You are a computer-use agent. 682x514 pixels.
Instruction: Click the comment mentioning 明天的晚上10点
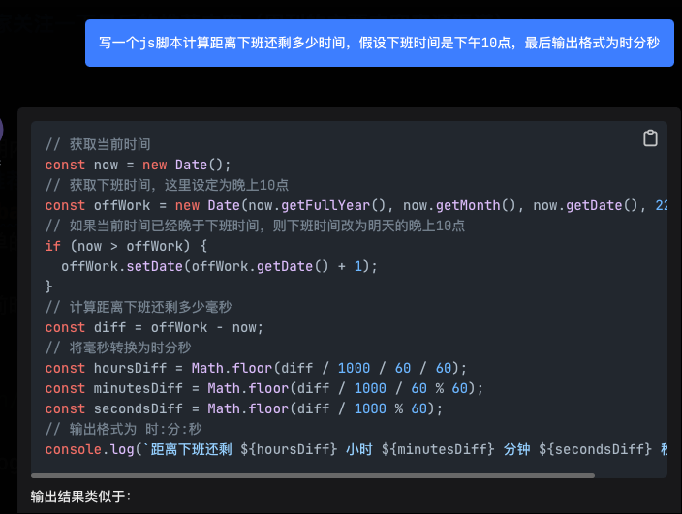(255, 226)
